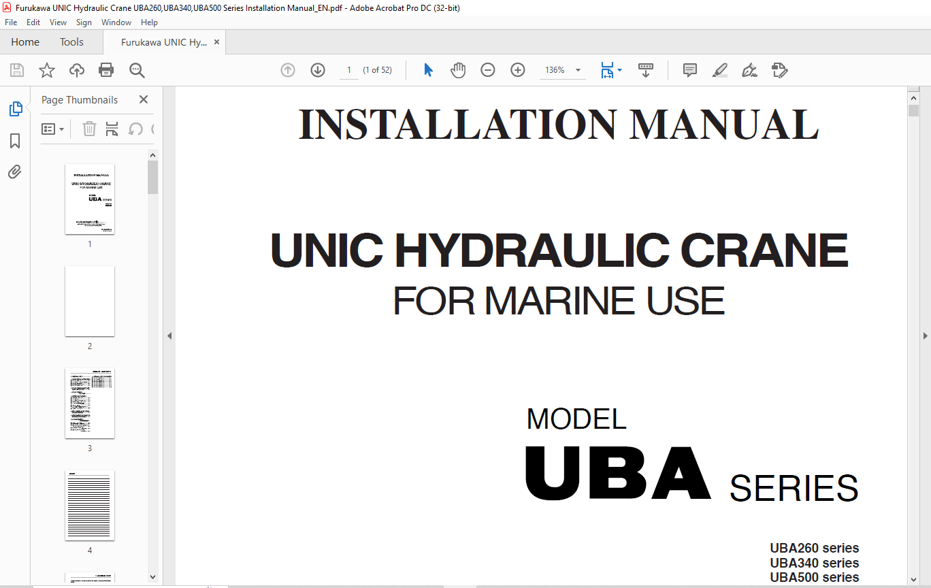Open the thumbnails options dropdown
931x588 pixels.
click(53, 129)
